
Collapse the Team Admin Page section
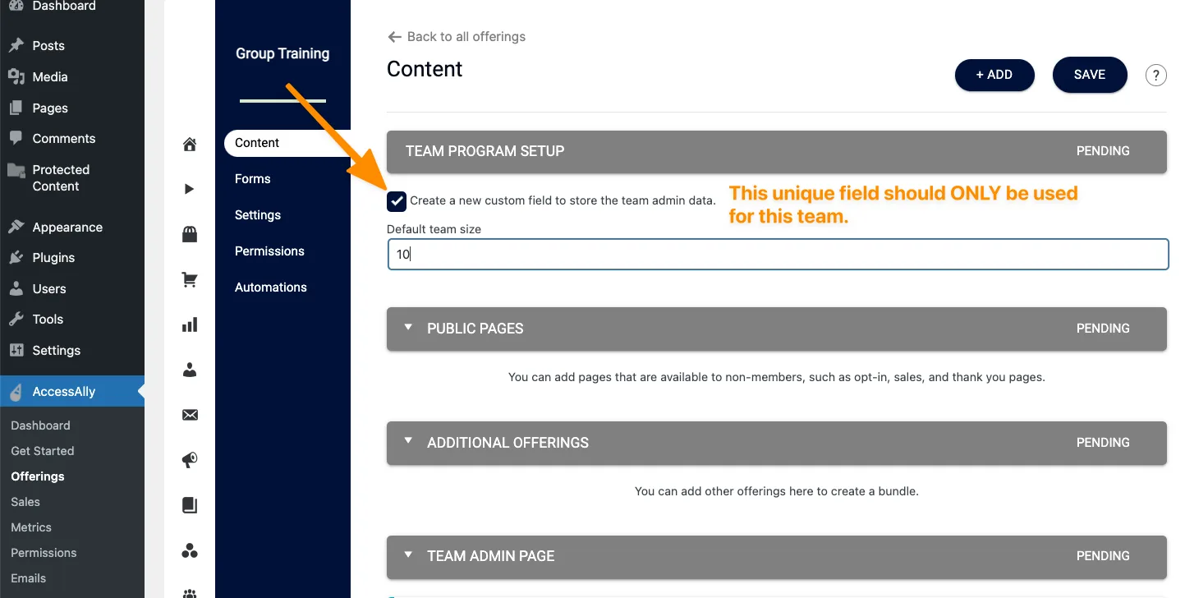coord(408,555)
